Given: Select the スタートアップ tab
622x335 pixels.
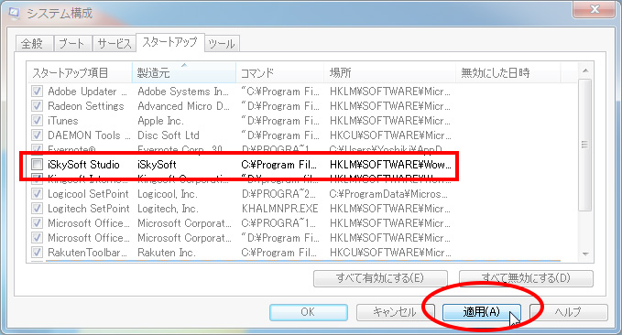Looking at the screenshot, I should click(170, 42).
